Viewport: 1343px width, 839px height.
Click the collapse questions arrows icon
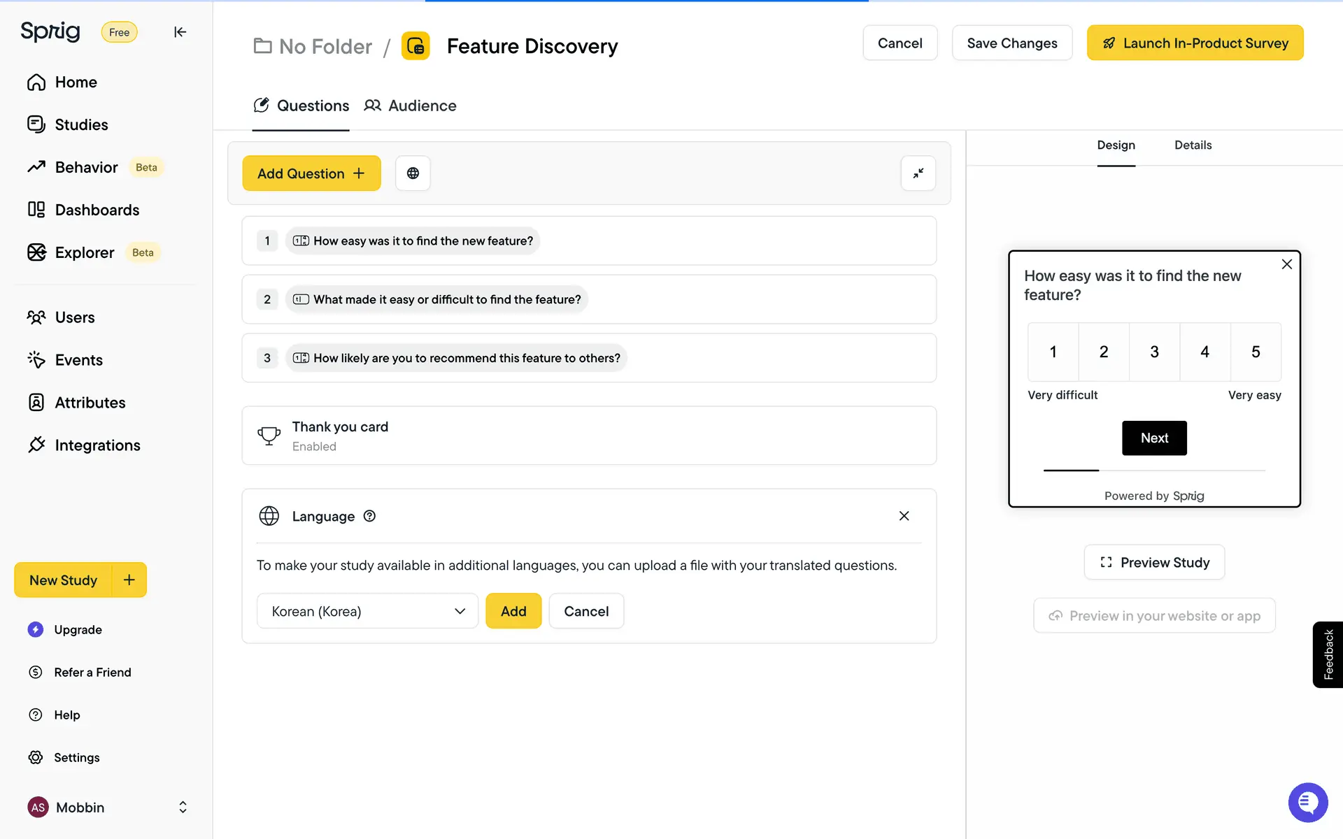[918, 173]
